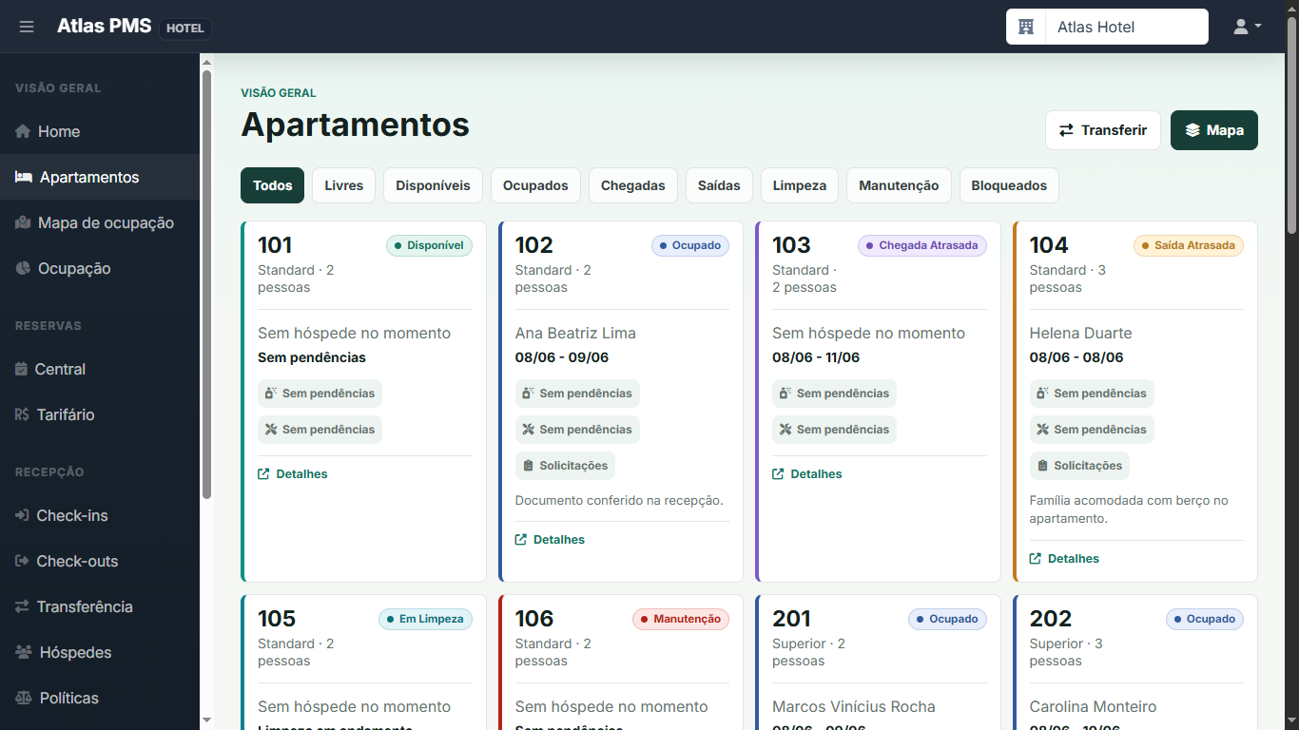Viewport: 1299px width, 730px height.
Task: Select the Chegadas filter tab
Action: (633, 185)
